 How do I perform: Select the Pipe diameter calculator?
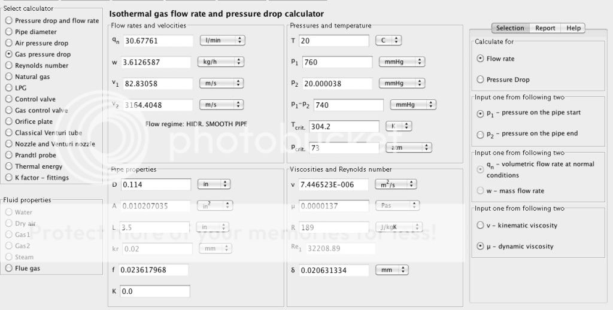click(x=9, y=32)
